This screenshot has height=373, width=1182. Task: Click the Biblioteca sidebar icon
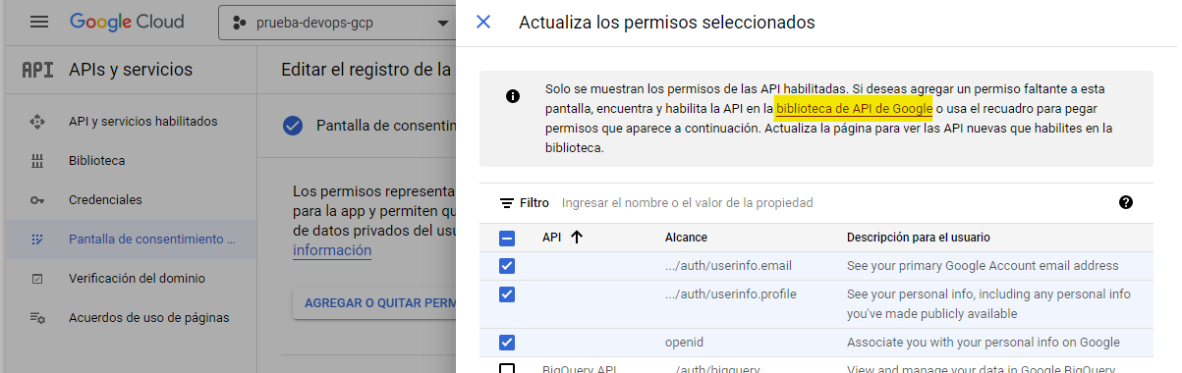38,161
